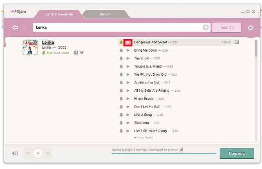This screenshot has height=169, width=262.
Task: Play Trouble Is a Friend track
Action: (128, 66)
